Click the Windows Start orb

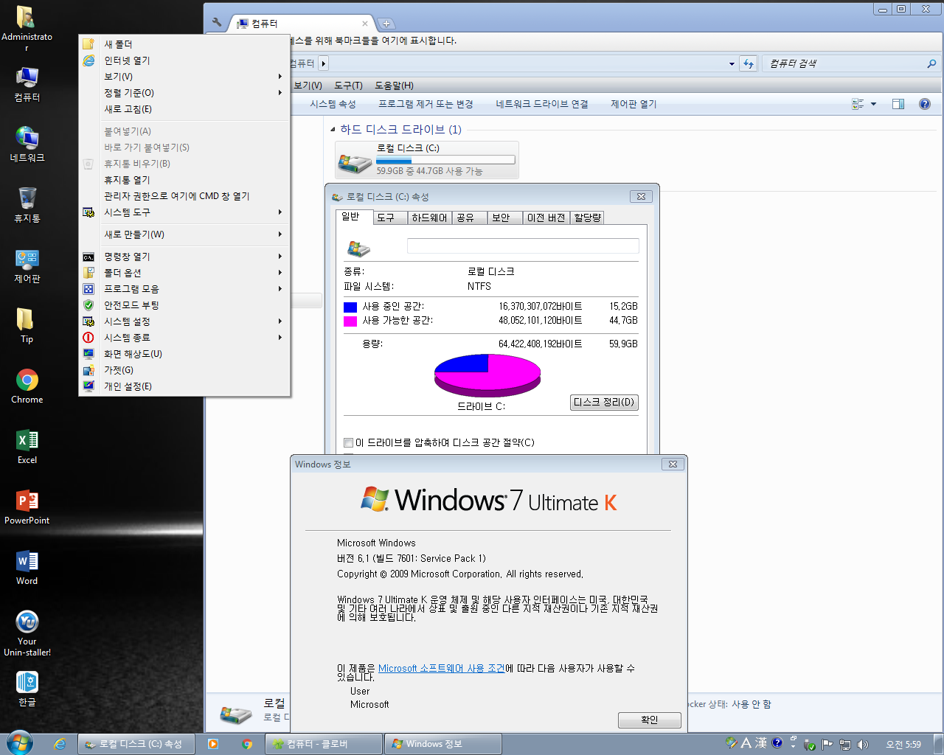click(18, 743)
